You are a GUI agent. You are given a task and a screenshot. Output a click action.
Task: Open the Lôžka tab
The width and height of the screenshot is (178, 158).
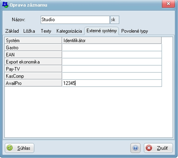(x=29, y=31)
